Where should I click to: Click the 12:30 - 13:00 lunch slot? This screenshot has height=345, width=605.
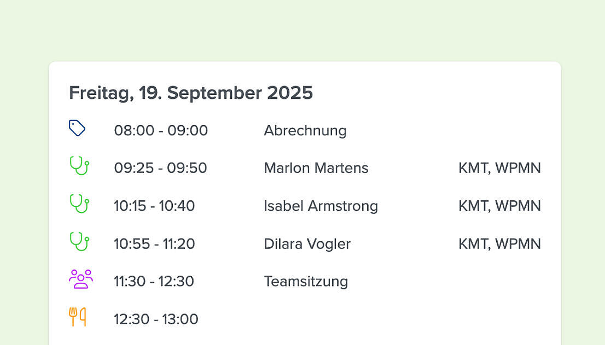(x=156, y=319)
